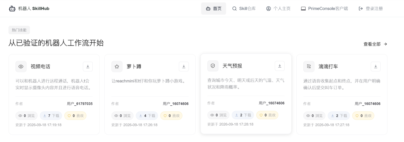
Task: Click author 用户_16074606 on 萝卜蹲 card
Action: click(x=176, y=104)
